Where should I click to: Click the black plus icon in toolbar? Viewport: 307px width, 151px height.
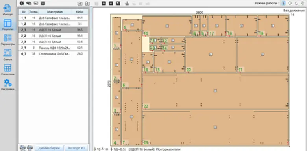104,3
